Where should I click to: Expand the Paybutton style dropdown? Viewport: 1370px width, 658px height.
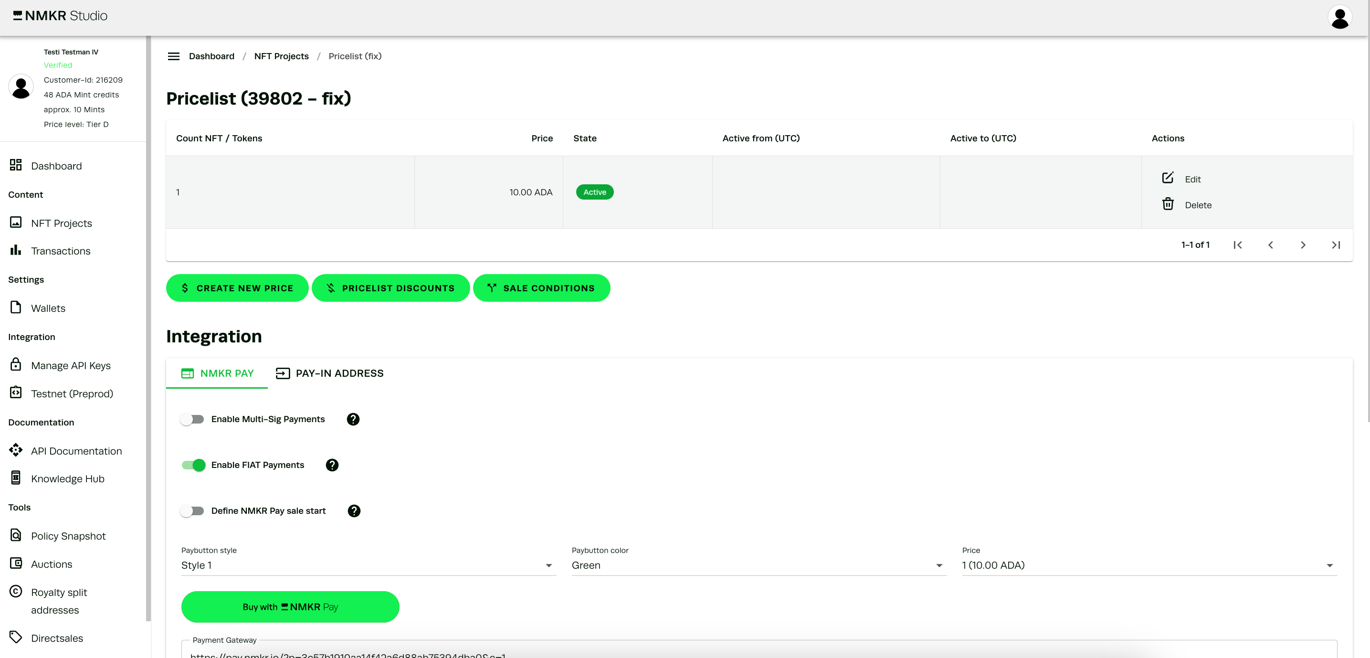(x=368, y=565)
